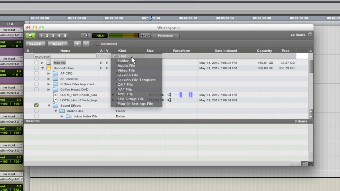Click the LOTM_Hard Effects_Gru audio file icon
Viewport: 340px width, 191px height.
(55, 95)
